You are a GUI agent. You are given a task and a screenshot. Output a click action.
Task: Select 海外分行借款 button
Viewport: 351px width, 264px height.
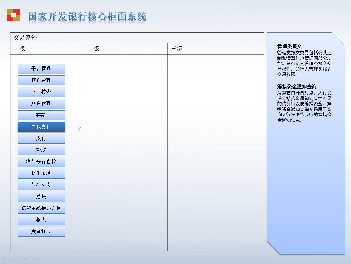[x=41, y=162]
